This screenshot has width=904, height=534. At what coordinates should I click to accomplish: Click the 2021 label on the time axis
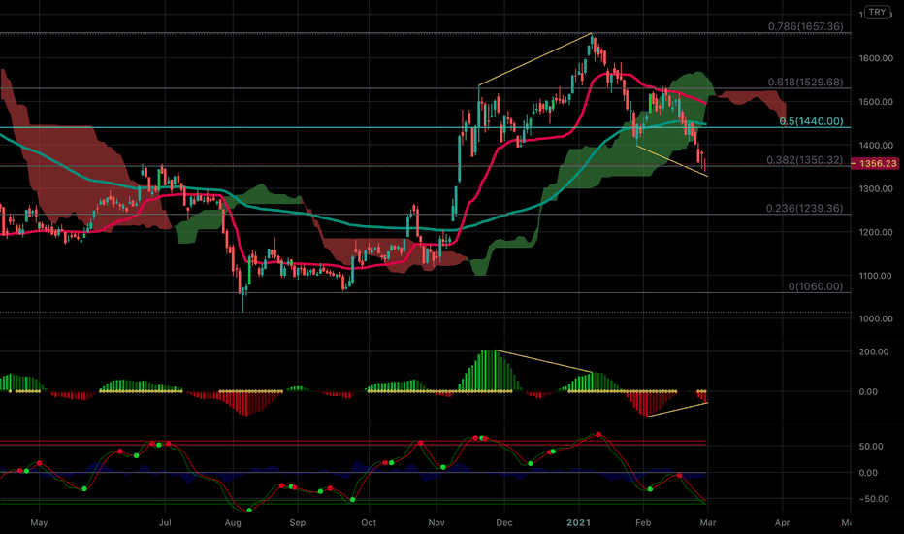coord(578,523)
